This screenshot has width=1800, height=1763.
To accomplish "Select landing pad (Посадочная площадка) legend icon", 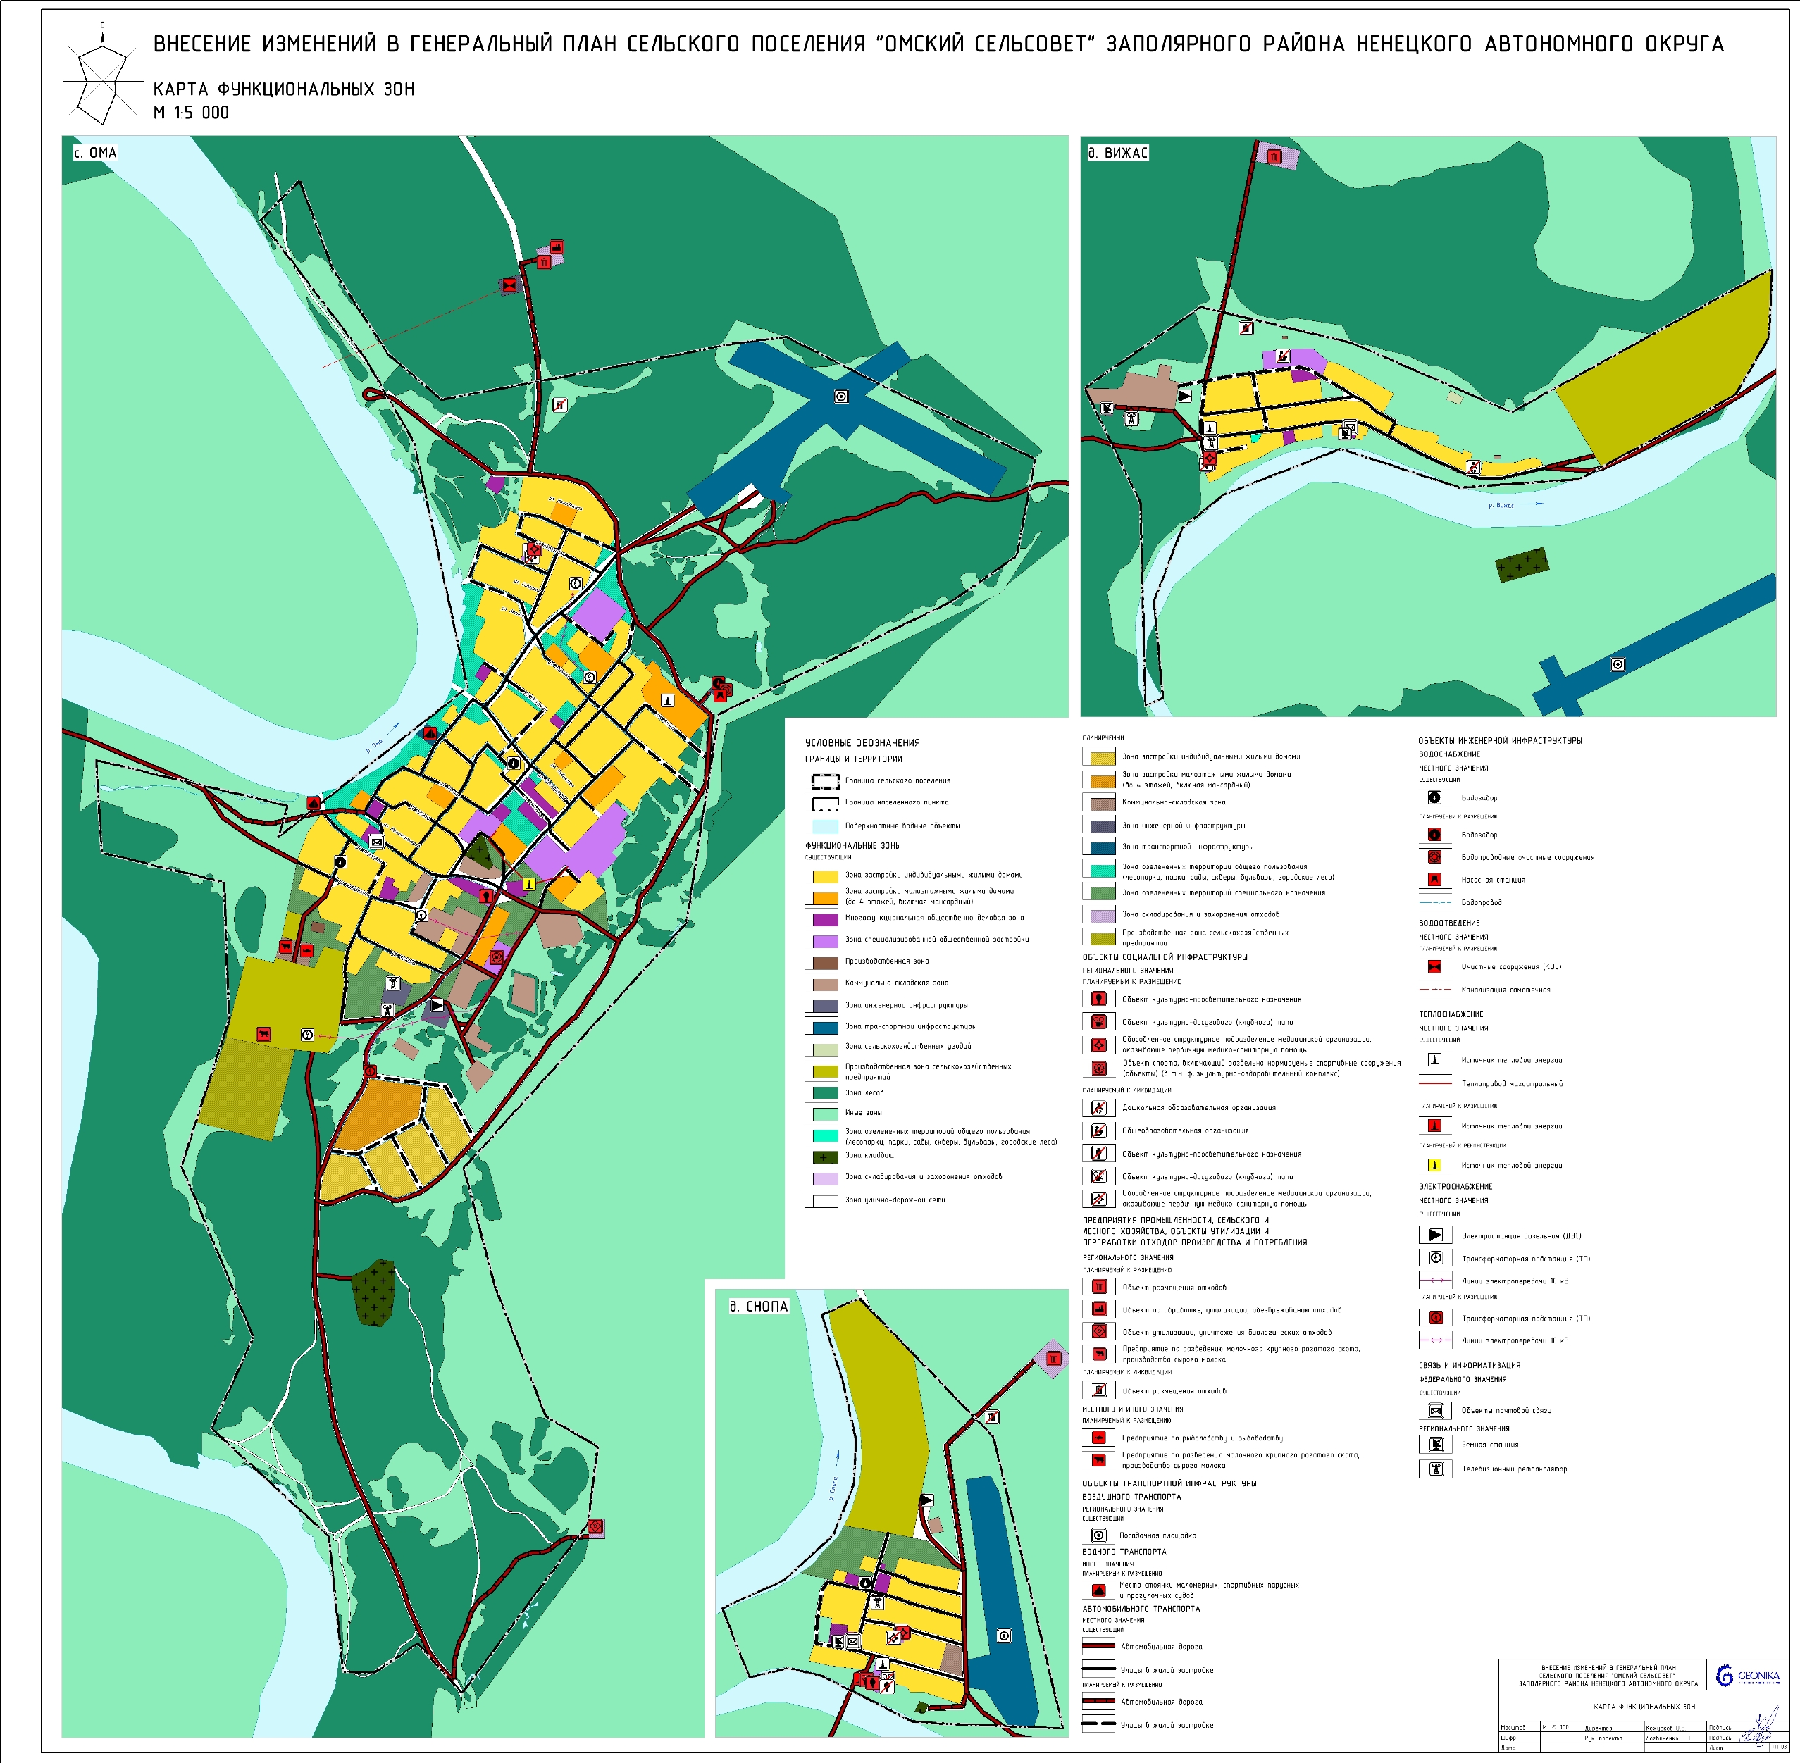I will pos(1098,1535).
